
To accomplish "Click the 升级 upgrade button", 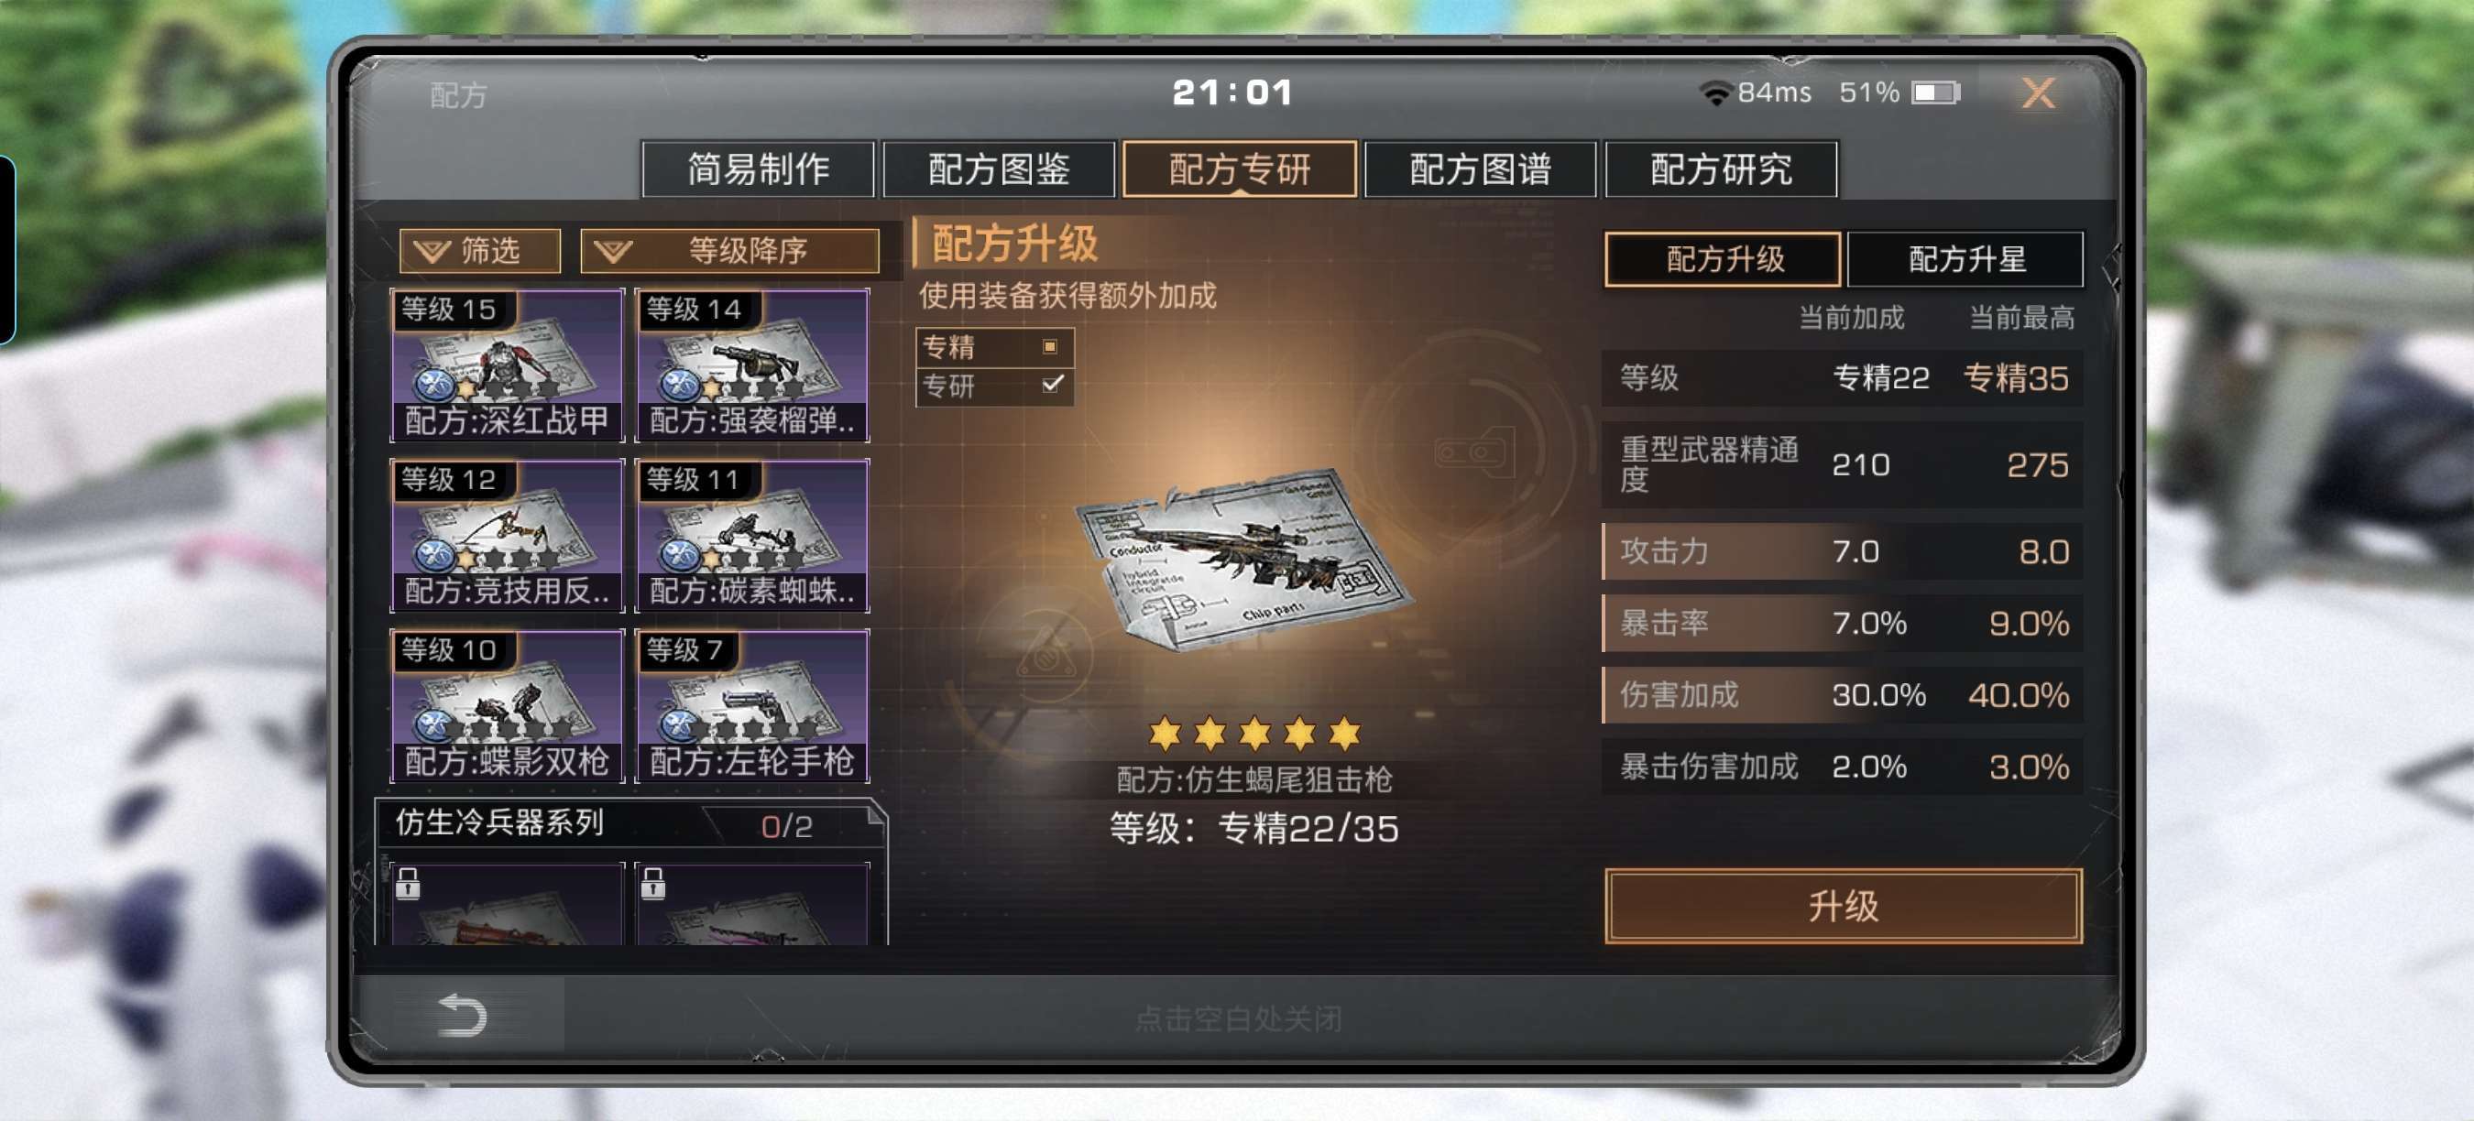I will click(1843, 905).
